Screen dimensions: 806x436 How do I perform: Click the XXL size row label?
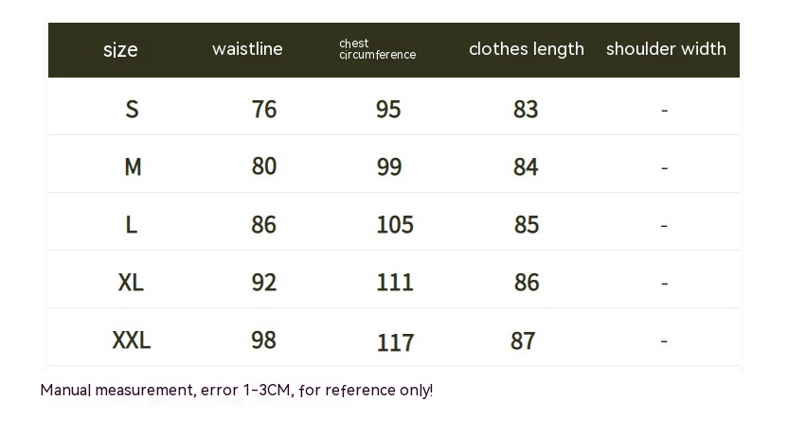pos(132,340)
